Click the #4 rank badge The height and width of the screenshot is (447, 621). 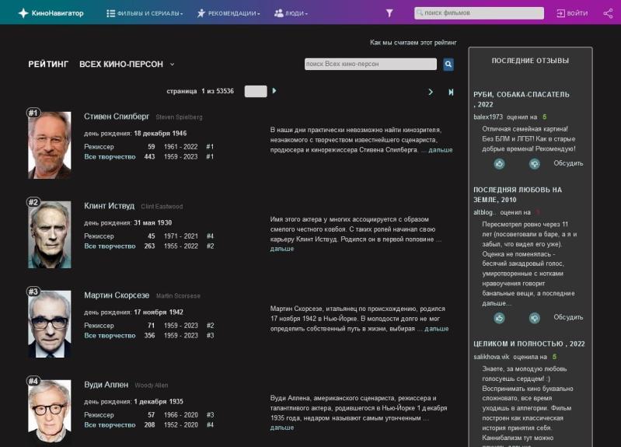point(33,381)
